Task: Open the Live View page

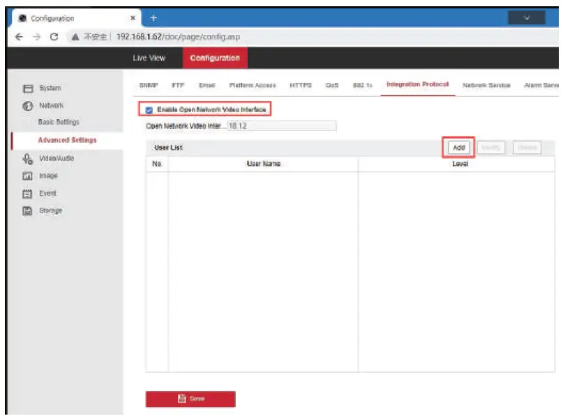Action: pos(149,58)
